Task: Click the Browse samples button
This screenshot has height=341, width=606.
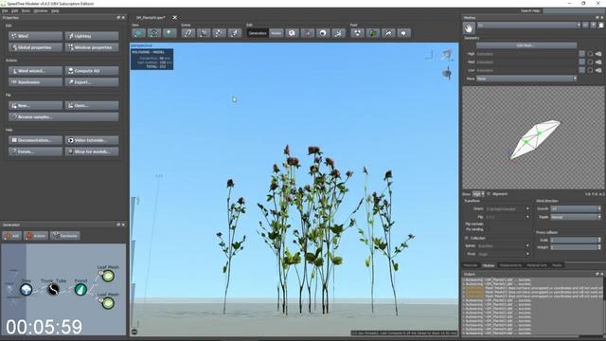Action: (63, 117)
